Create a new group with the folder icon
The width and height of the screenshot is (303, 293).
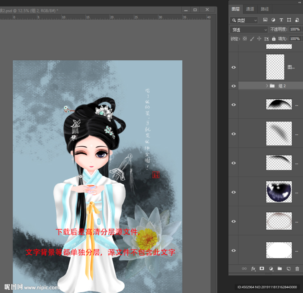280,268
